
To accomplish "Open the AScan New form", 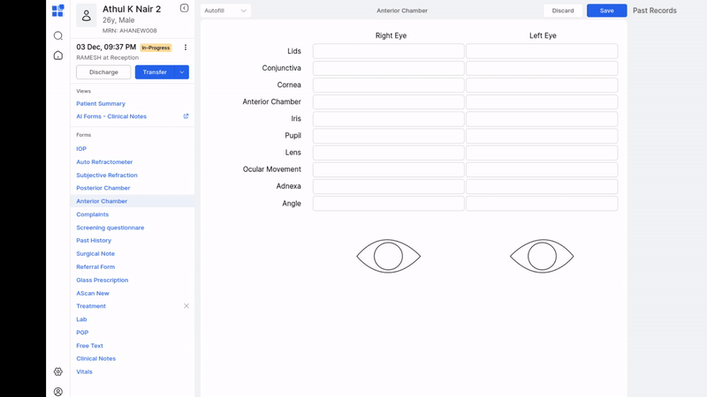I will pyautogui.click(x=93, y=293).
